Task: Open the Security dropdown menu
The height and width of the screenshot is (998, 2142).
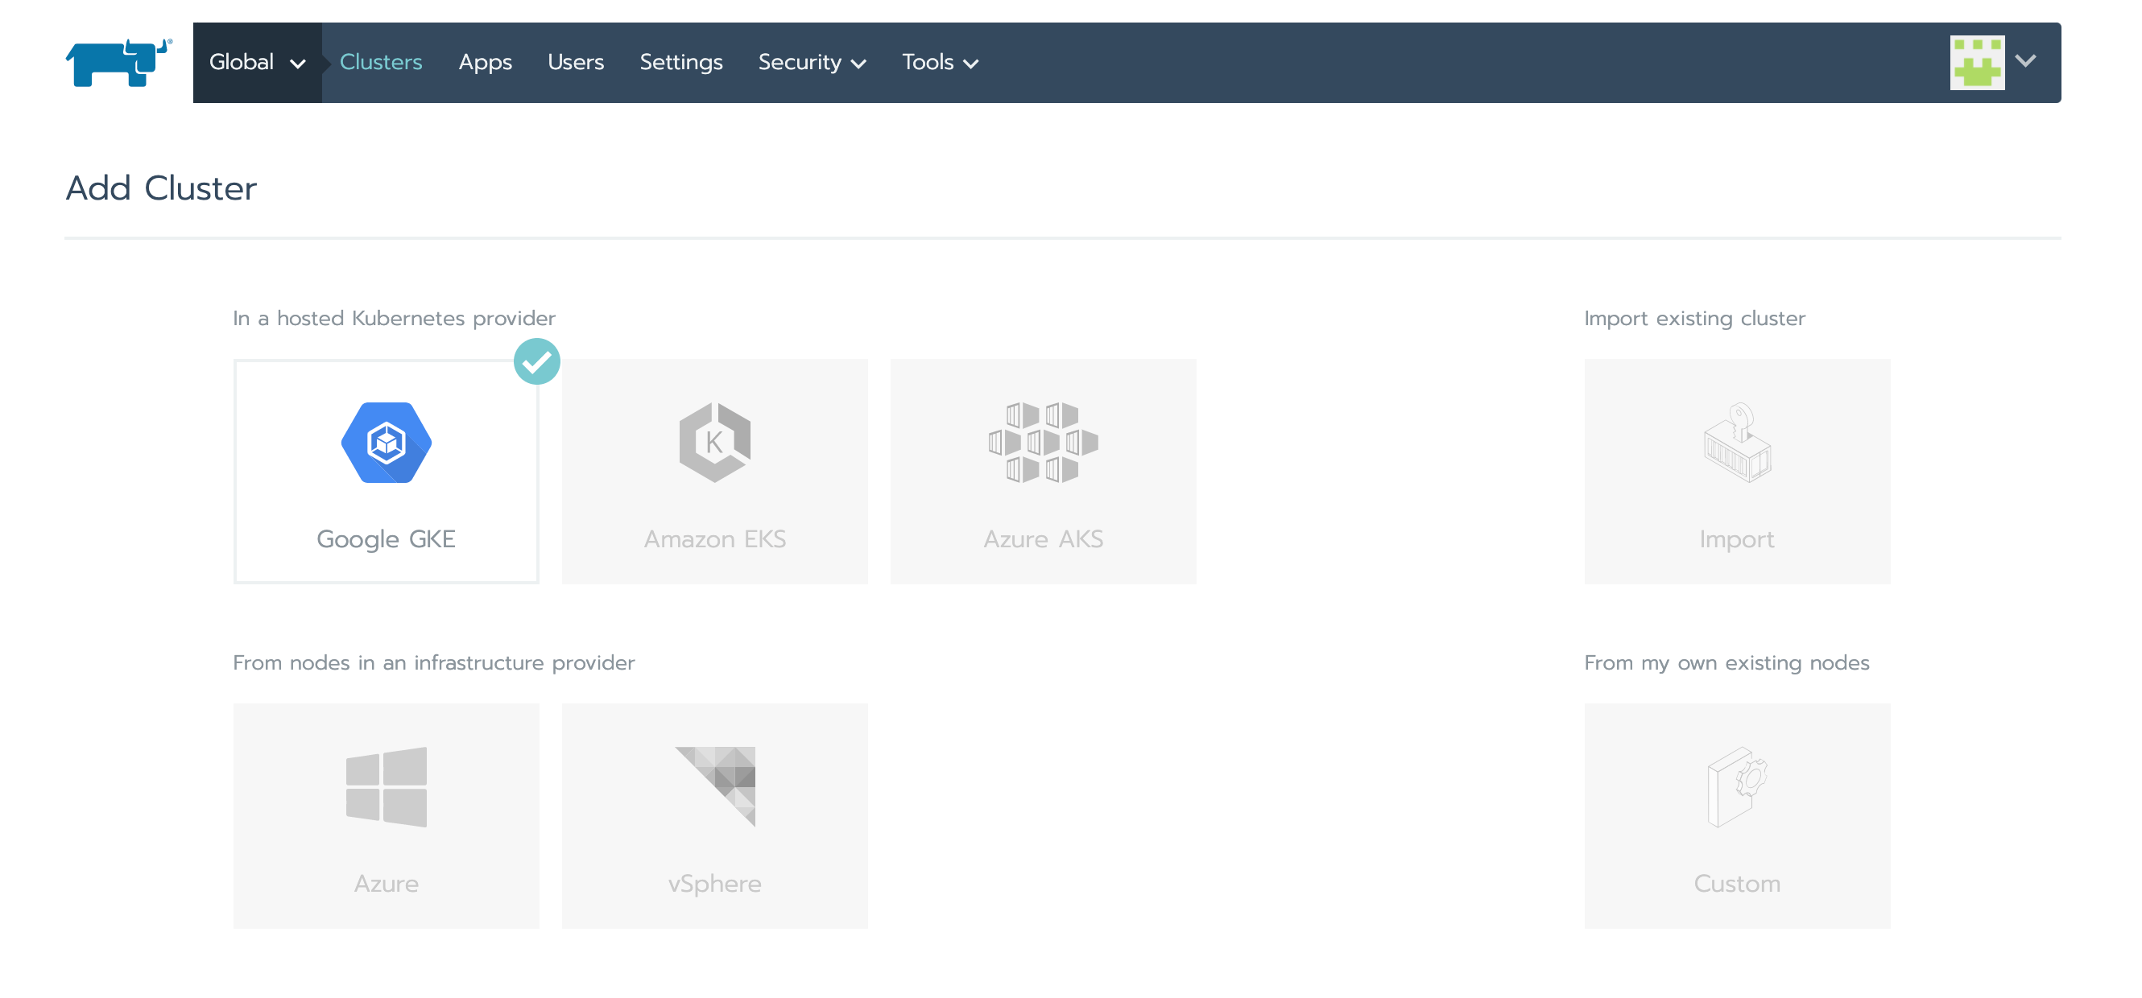Action: (812, 62)
